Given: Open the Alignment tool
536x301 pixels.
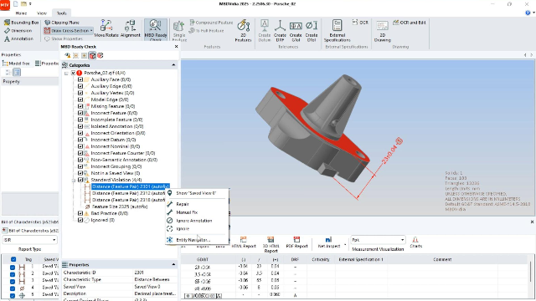Looking at the screenshot, I should click(131, 28).
